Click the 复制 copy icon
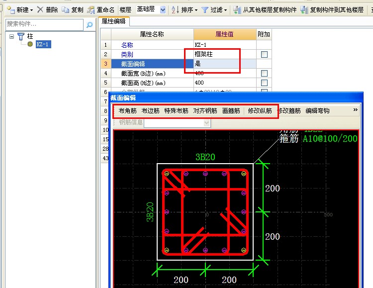Screen dimensions: 373x288 pos(66,9)
